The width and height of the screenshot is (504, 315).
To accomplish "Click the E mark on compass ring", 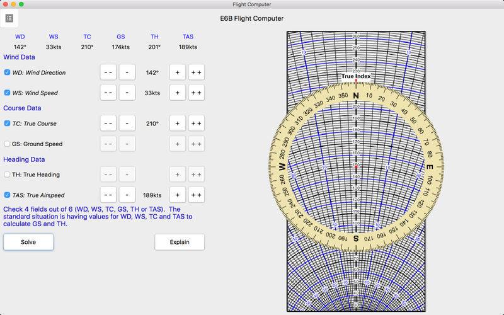I will click(x=429, y=167).
